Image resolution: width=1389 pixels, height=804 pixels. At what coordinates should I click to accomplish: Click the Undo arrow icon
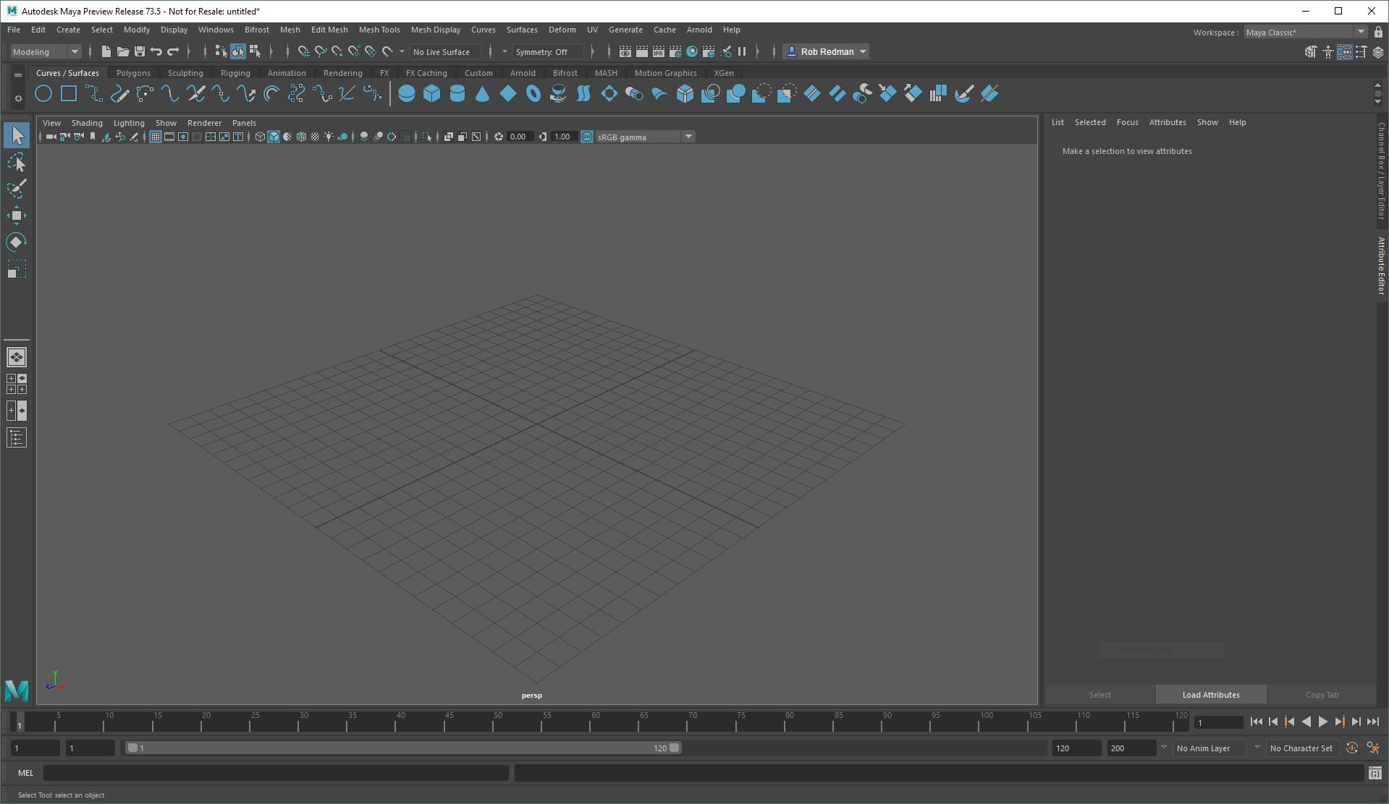tap(156, 51)
